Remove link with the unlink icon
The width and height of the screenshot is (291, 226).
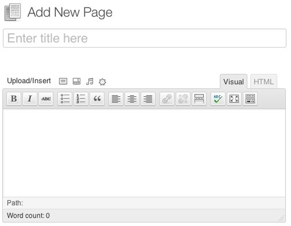click(x=183, y=99)
